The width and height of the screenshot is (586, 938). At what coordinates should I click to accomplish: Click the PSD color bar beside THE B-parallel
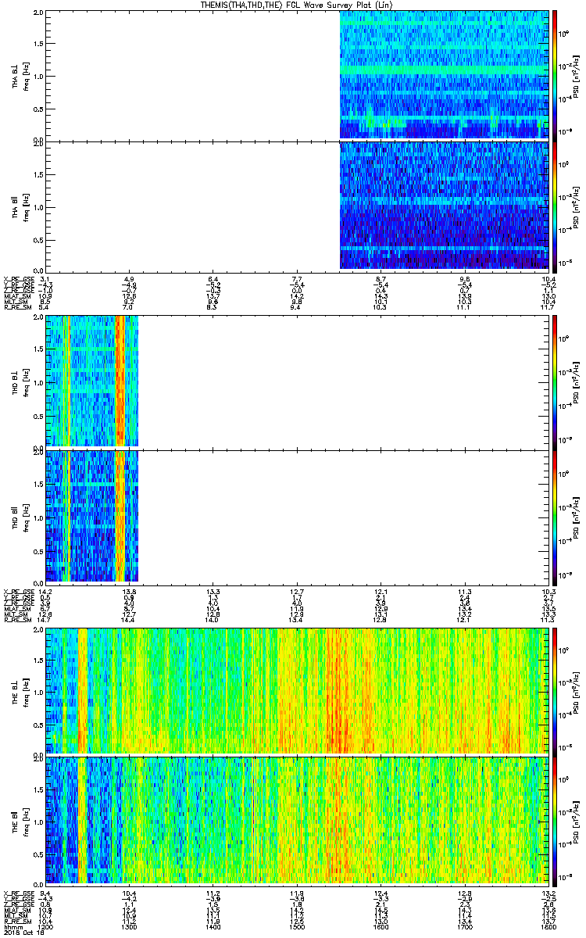556,821
